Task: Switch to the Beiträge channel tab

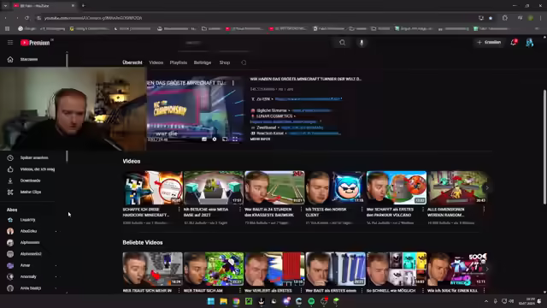Action: point(203,62)
